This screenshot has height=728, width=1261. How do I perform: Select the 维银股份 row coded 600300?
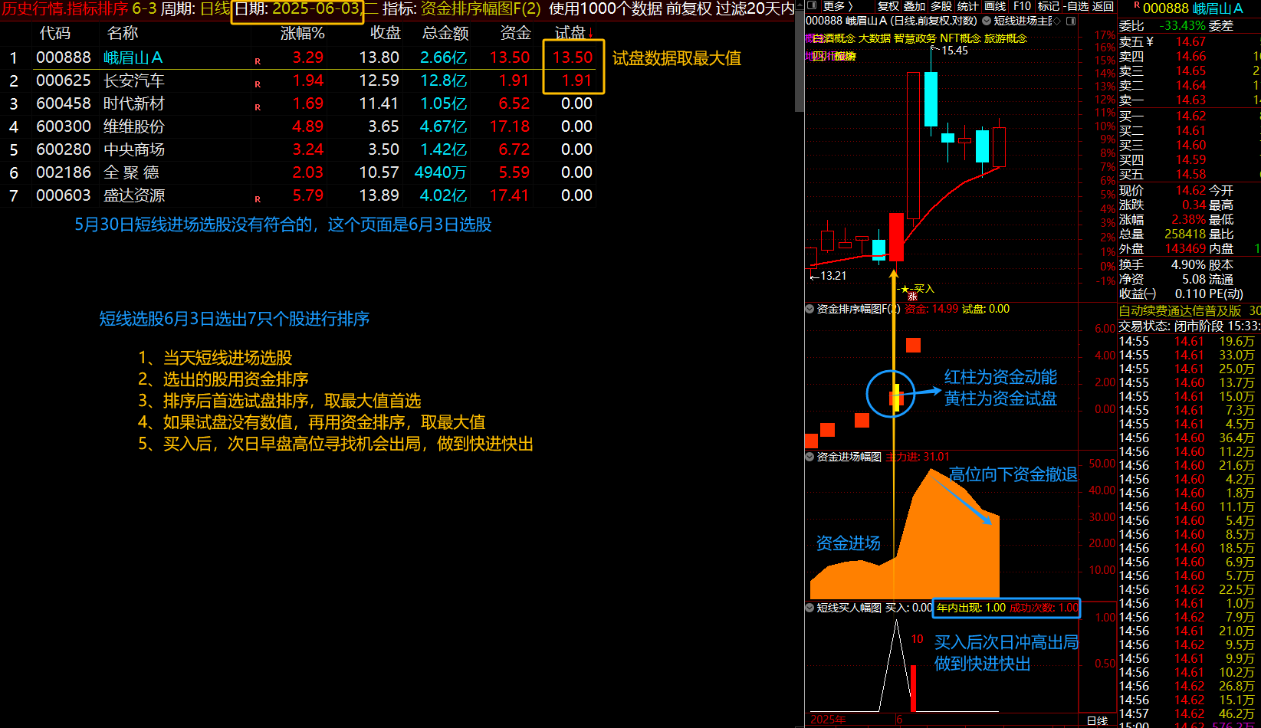299,126
